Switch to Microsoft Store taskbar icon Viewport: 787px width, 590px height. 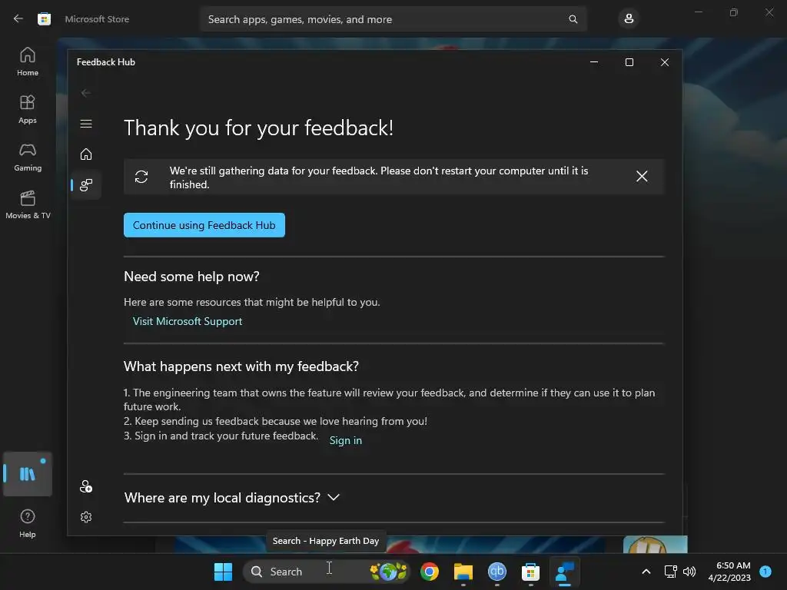click(530, 572)
